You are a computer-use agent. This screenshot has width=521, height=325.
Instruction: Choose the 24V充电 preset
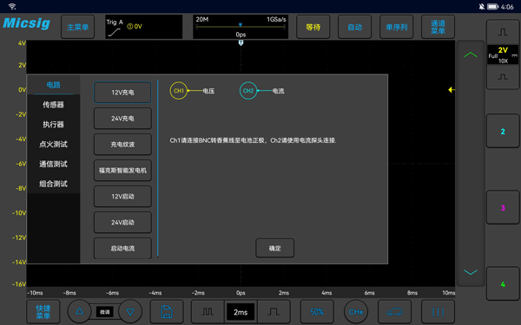pyautogui.click(x=122, y=119)
